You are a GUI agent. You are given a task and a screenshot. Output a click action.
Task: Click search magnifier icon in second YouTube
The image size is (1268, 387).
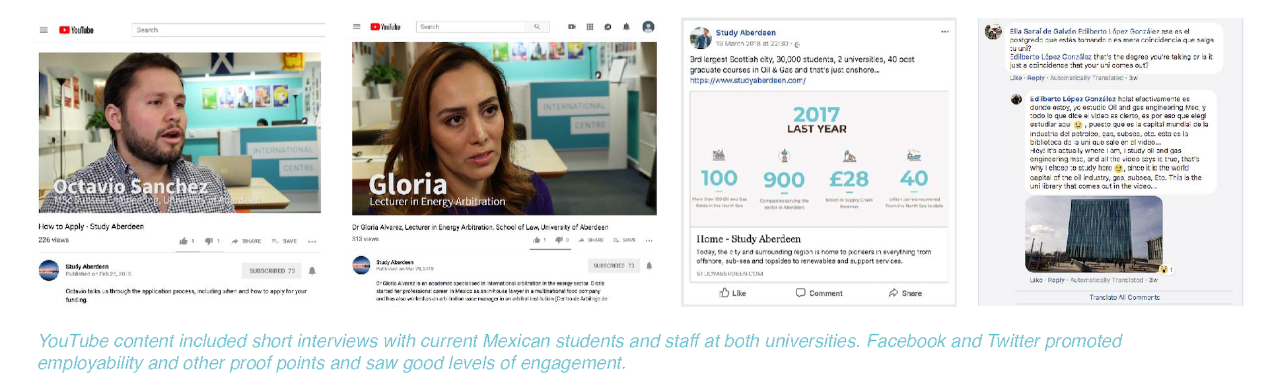pos(537,27)
